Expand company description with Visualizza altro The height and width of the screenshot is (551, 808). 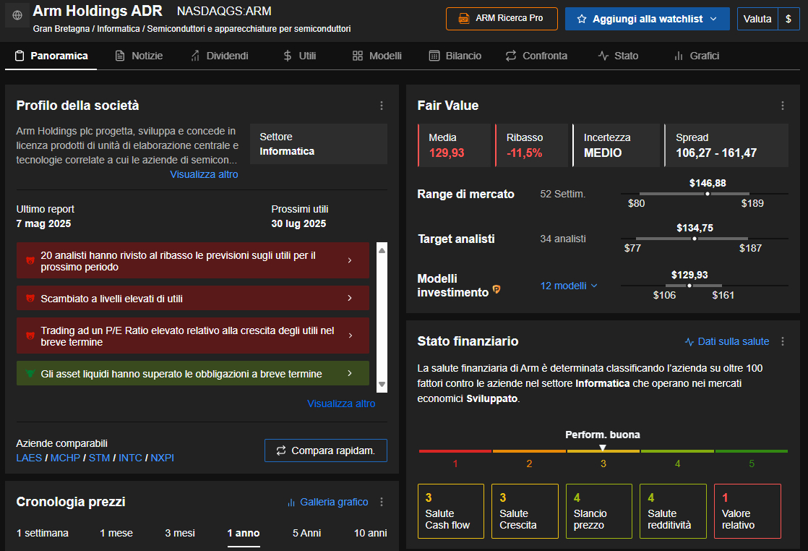pyautogui.click(x=204, y=175)
